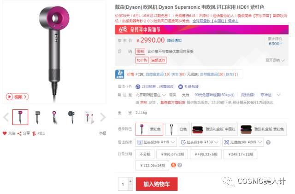Increase quantity with the plus stepper
Viewport: 295px width, 194px height.
click(130, 181)
